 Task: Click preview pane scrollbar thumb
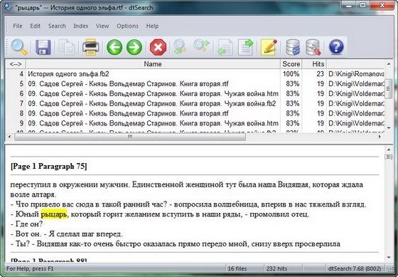[389, 157]
